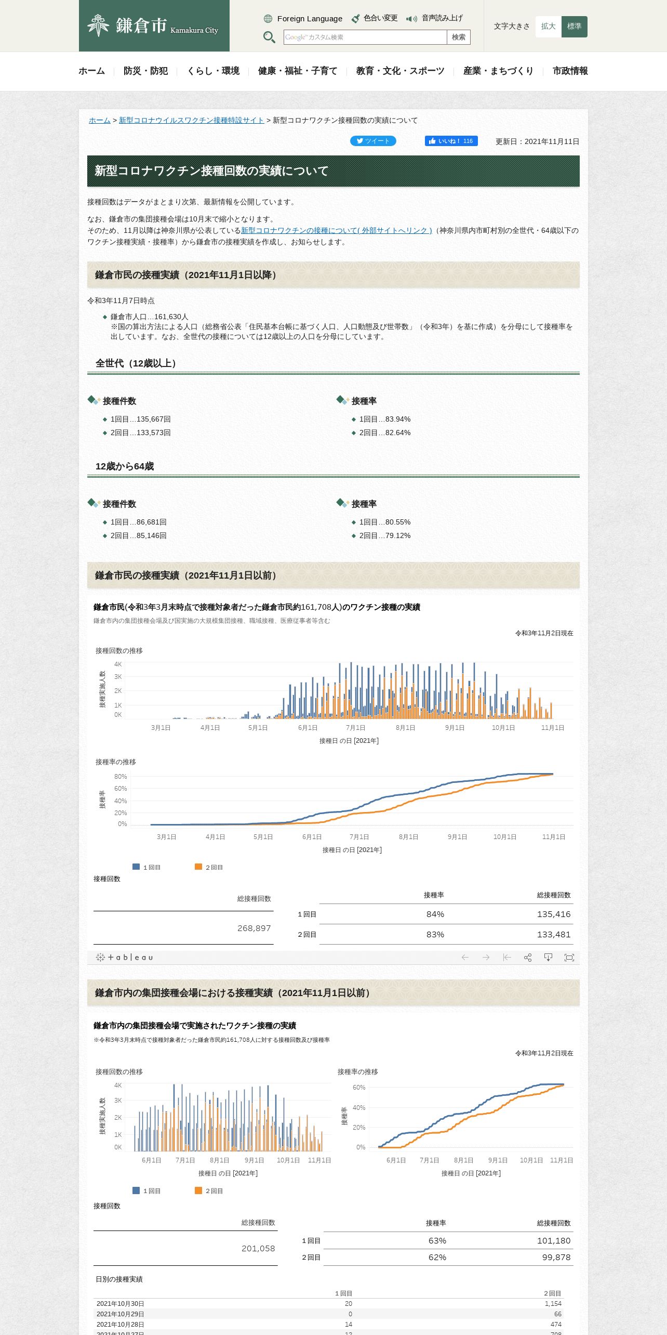Click 色合い変更 color scheme option

[375, 18]
